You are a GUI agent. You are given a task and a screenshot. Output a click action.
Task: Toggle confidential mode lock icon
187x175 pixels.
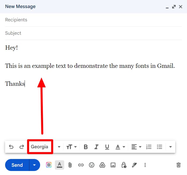(x=124, y=165)
